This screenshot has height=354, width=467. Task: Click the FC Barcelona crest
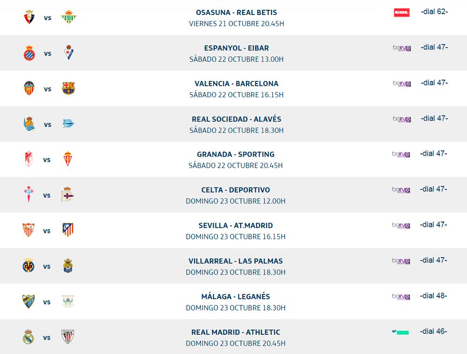pyautogui.click(x=68, y=88)
